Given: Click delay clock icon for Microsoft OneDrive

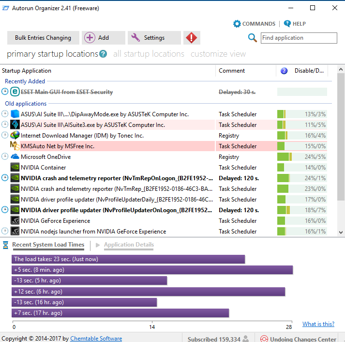Looking at the screenshot, I should [x=5, y=156].
